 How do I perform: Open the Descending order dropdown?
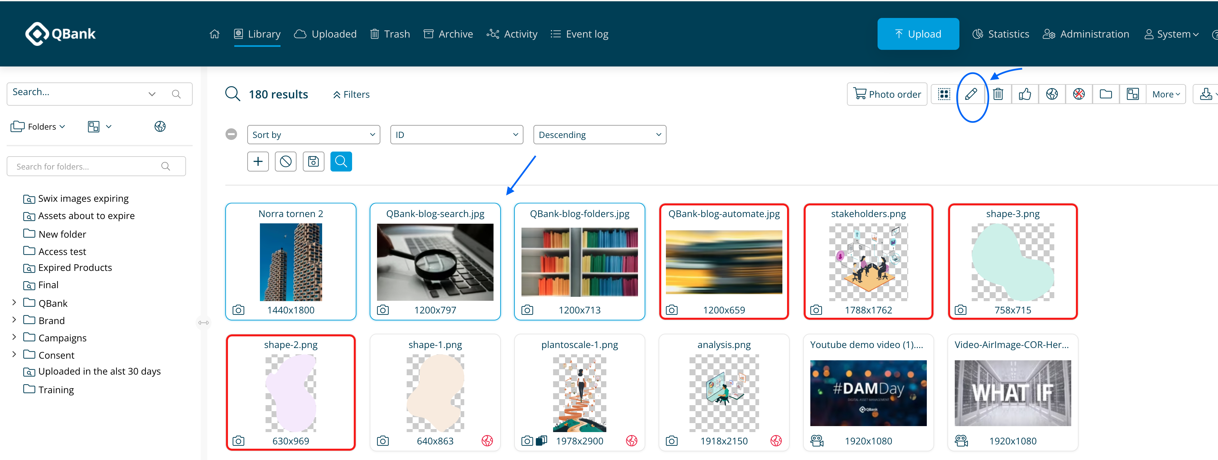(600, 135)
